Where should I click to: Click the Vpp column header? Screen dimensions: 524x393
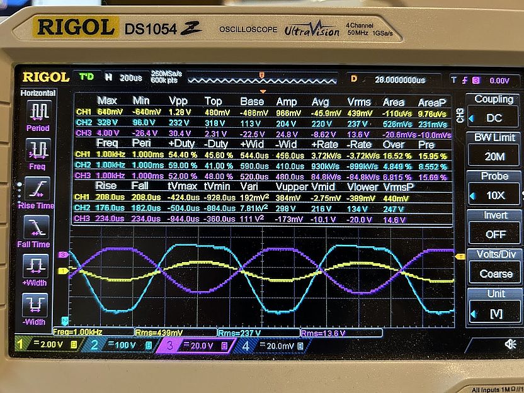[178, 101]
